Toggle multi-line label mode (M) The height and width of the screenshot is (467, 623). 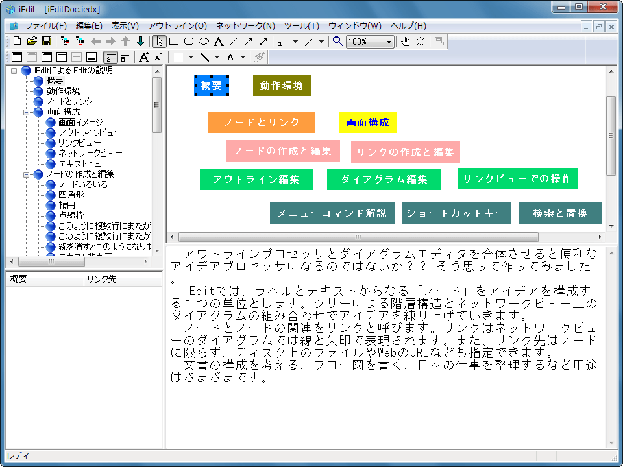(125, 57)
